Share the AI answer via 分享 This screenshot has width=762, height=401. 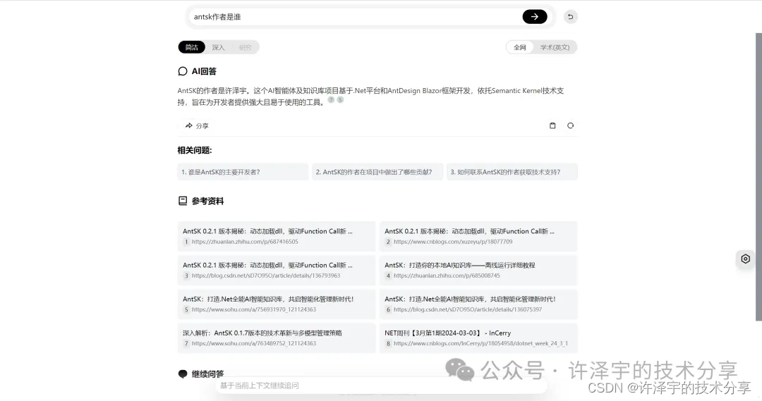197,125
